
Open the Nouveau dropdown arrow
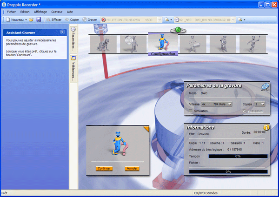click(x=26, y=20)
